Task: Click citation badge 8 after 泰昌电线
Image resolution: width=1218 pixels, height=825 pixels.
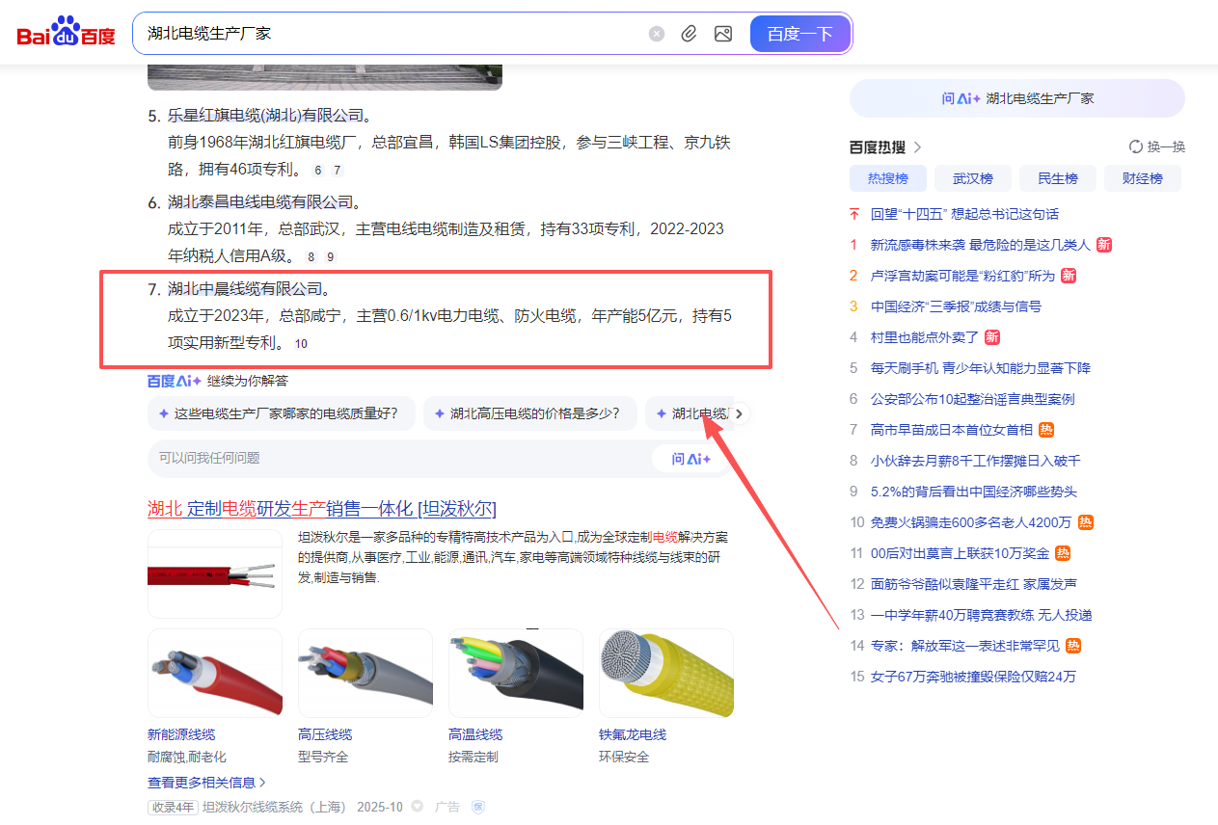Action: [x=311, y=257]
